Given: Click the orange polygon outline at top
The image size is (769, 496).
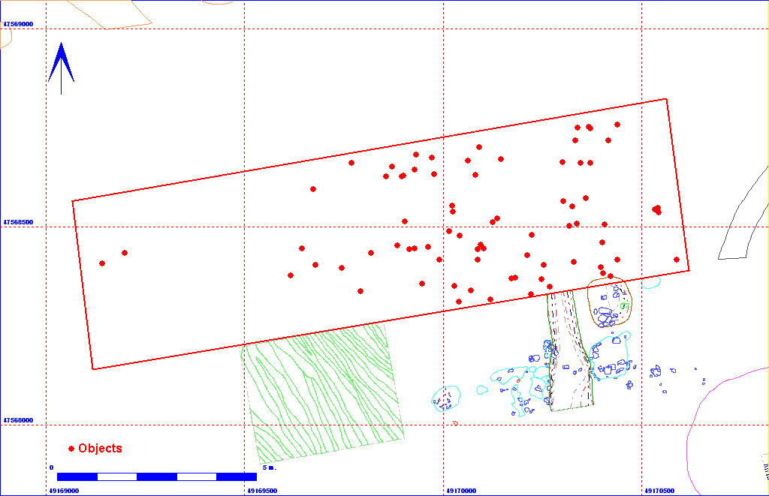Looking at the screenshot, I should (110, 15).
